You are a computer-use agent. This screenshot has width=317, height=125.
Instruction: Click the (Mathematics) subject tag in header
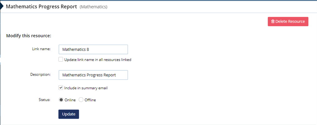point(93,7)
